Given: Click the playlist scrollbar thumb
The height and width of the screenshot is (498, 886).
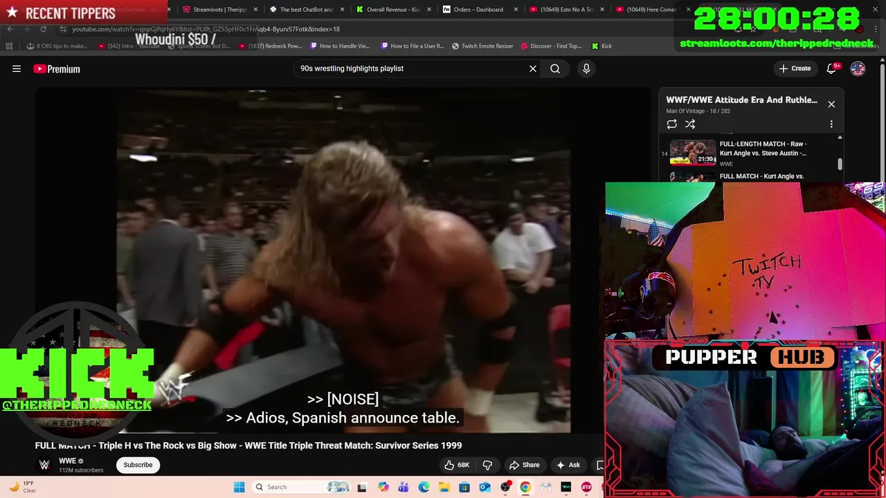Looking at the screenshot, I should (x=840, y=164).
